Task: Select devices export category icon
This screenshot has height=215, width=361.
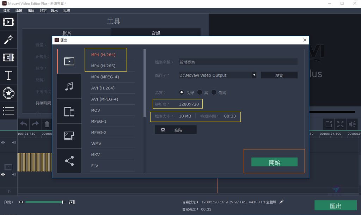Action: [69, 111]
